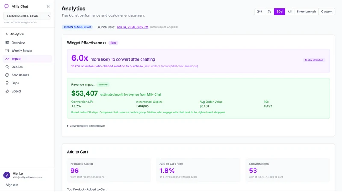This screenshot has width=342, height=192.
Task: Click Sign out
Action: (12, 185)
